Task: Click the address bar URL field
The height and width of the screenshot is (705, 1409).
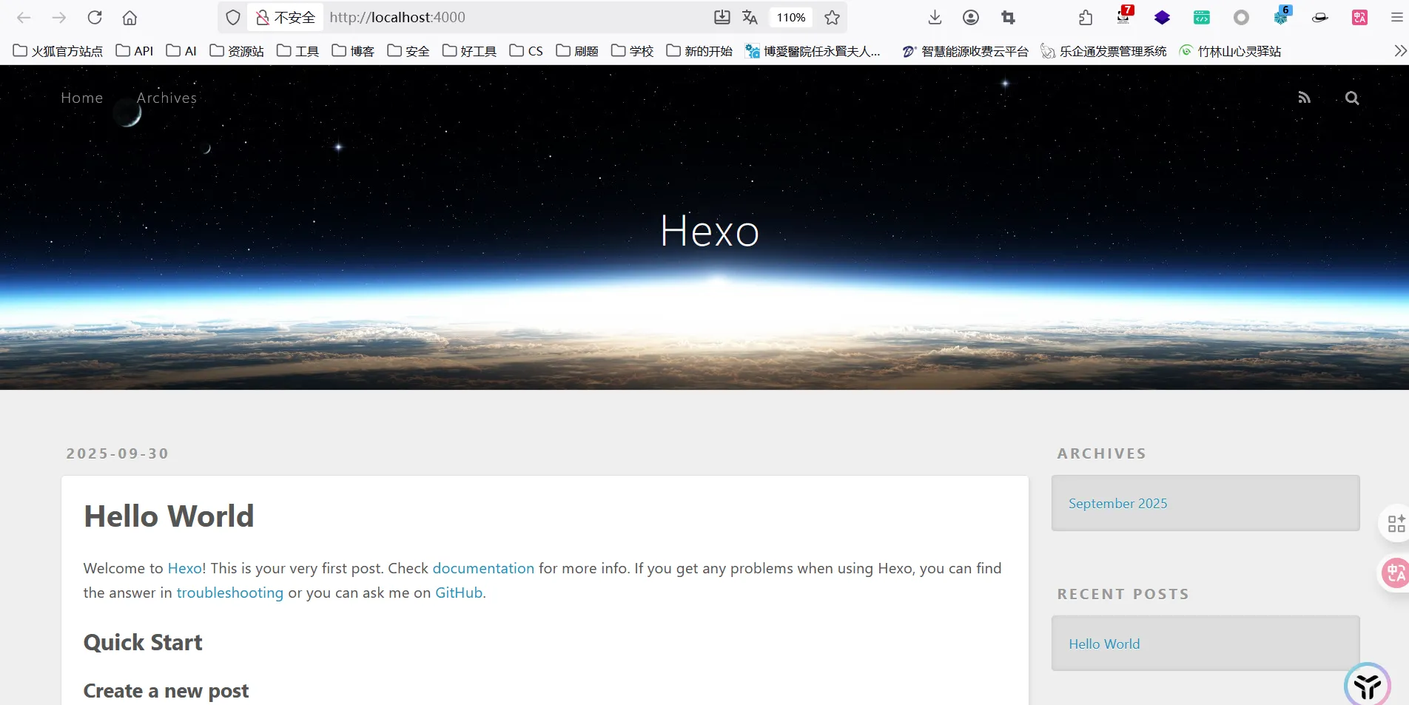Action: tap(511, 18)
